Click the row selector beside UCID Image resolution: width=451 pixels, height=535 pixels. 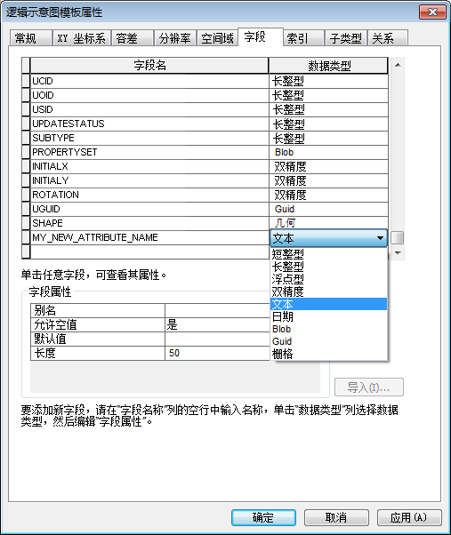coord(26,81)
